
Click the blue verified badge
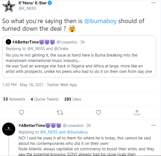tap(50, 3)
